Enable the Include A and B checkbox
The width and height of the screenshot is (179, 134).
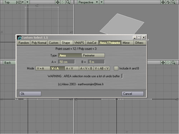[x=116, y=68]
